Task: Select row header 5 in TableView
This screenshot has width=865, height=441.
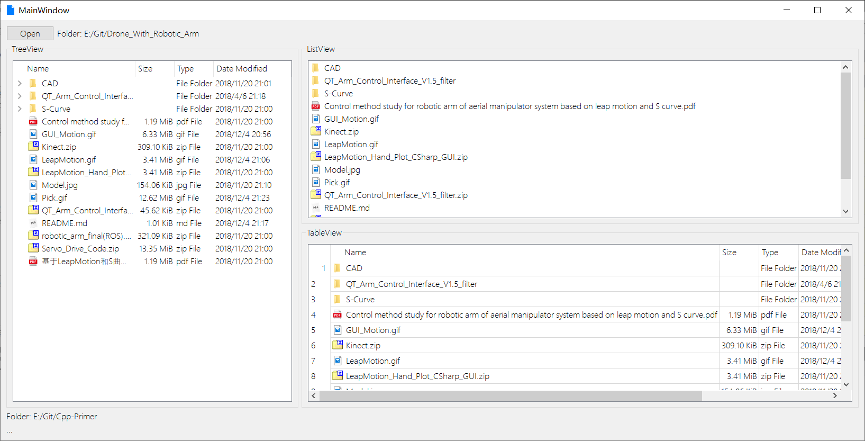Action: (313, 330)
